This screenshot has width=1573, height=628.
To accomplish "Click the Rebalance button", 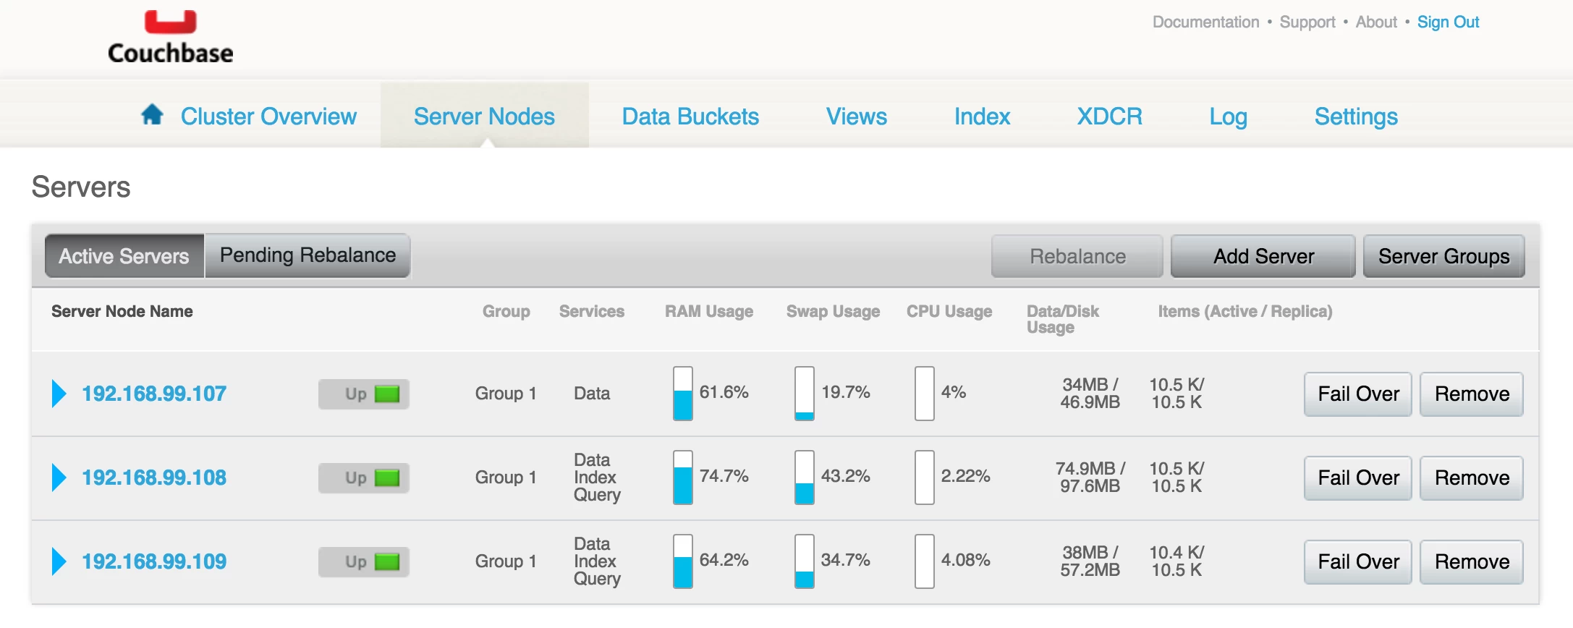I will point(1077,256).
